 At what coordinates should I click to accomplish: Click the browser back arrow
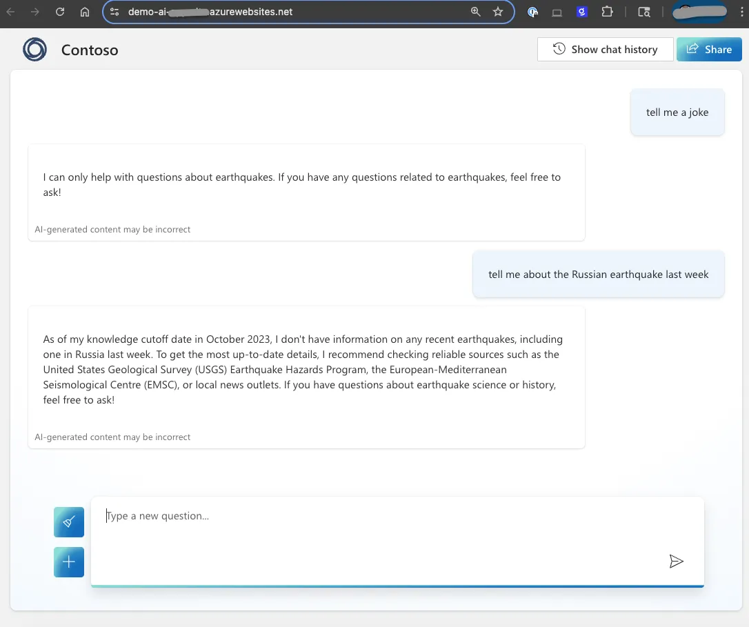coord(11,12)
